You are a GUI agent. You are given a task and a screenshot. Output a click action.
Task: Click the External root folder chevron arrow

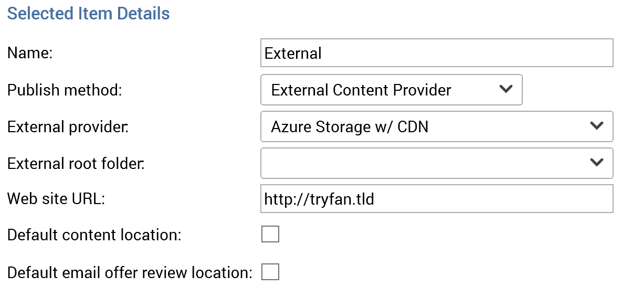596,163
